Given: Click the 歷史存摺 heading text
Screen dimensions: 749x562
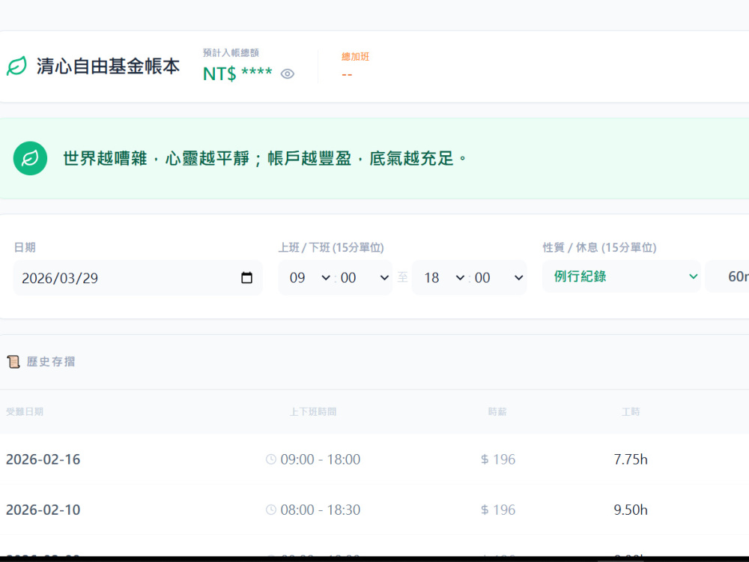Looking at the screenshot, I should click(x=51, y=362).
